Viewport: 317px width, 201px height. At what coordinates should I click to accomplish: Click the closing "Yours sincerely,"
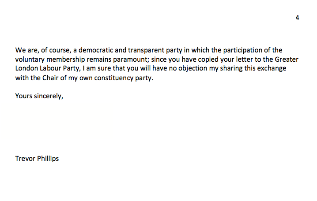[39, 96]
